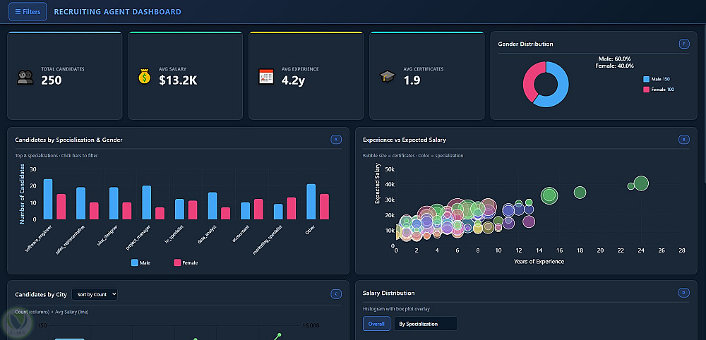The width and height of the screenshot is (706, 340).
Task: Select the Other category male bar
Action: pos(311,202)
